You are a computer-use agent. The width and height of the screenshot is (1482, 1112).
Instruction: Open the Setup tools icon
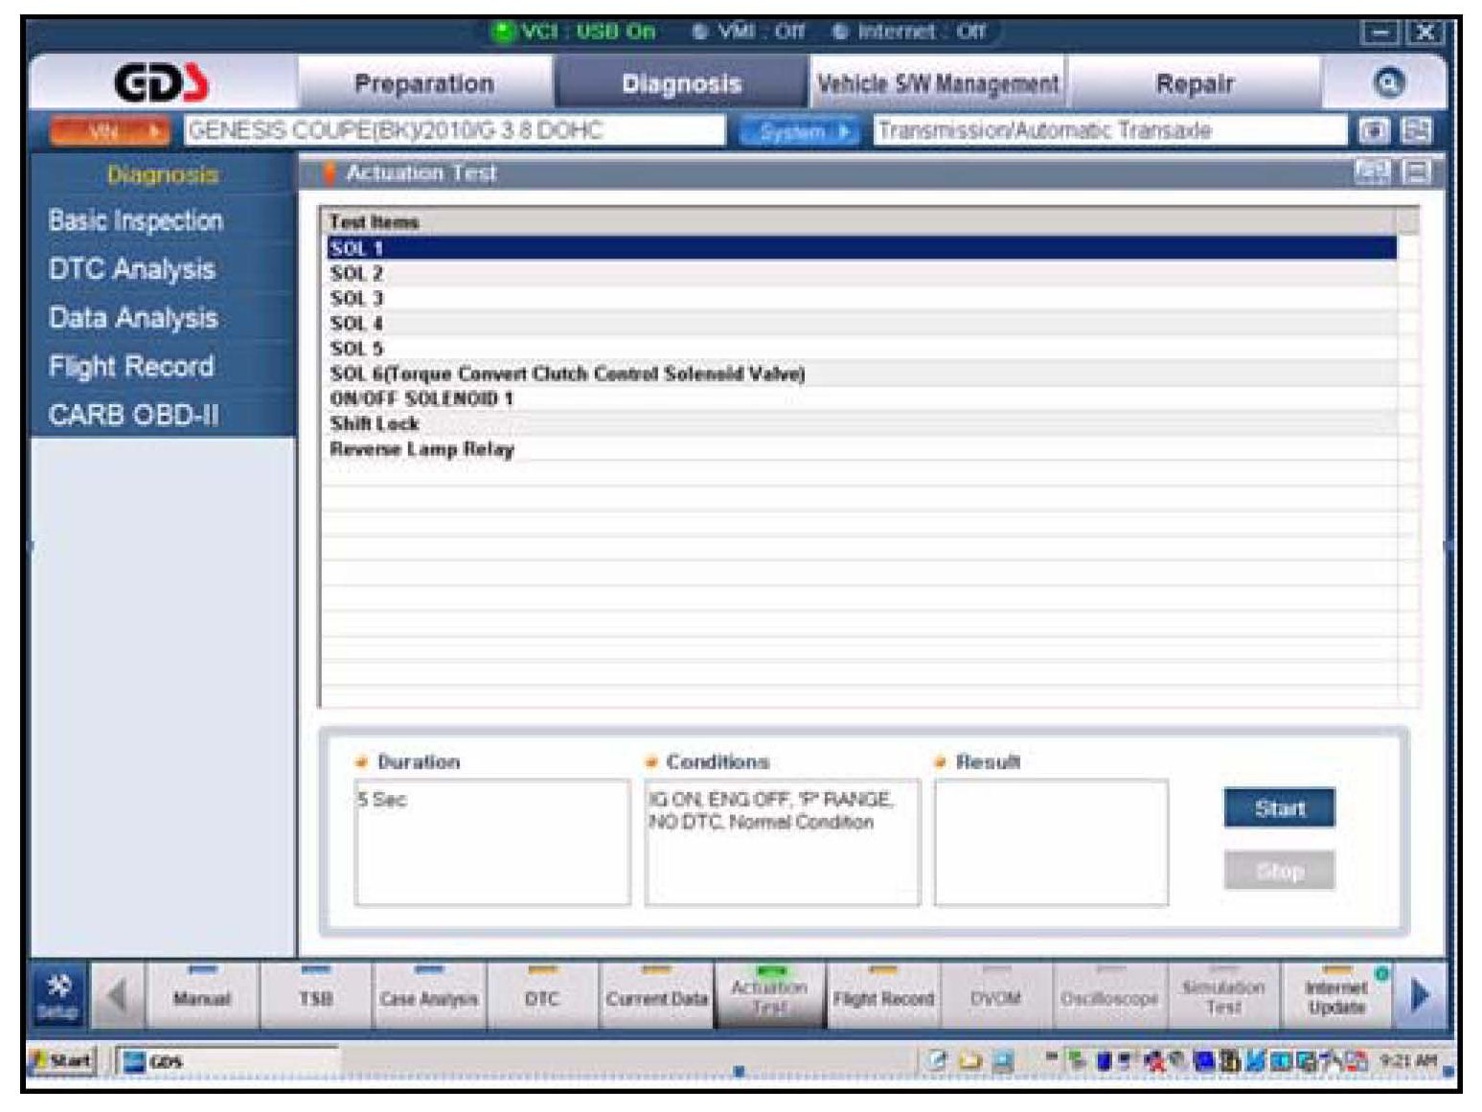point(58,996)
